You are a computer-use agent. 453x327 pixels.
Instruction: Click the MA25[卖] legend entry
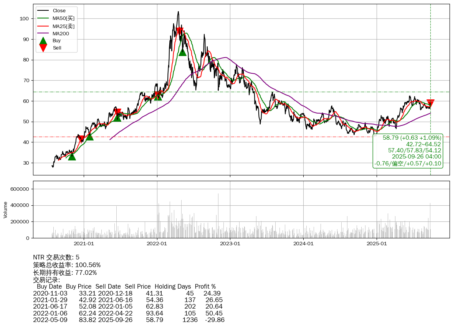click(x=63, y=26)
